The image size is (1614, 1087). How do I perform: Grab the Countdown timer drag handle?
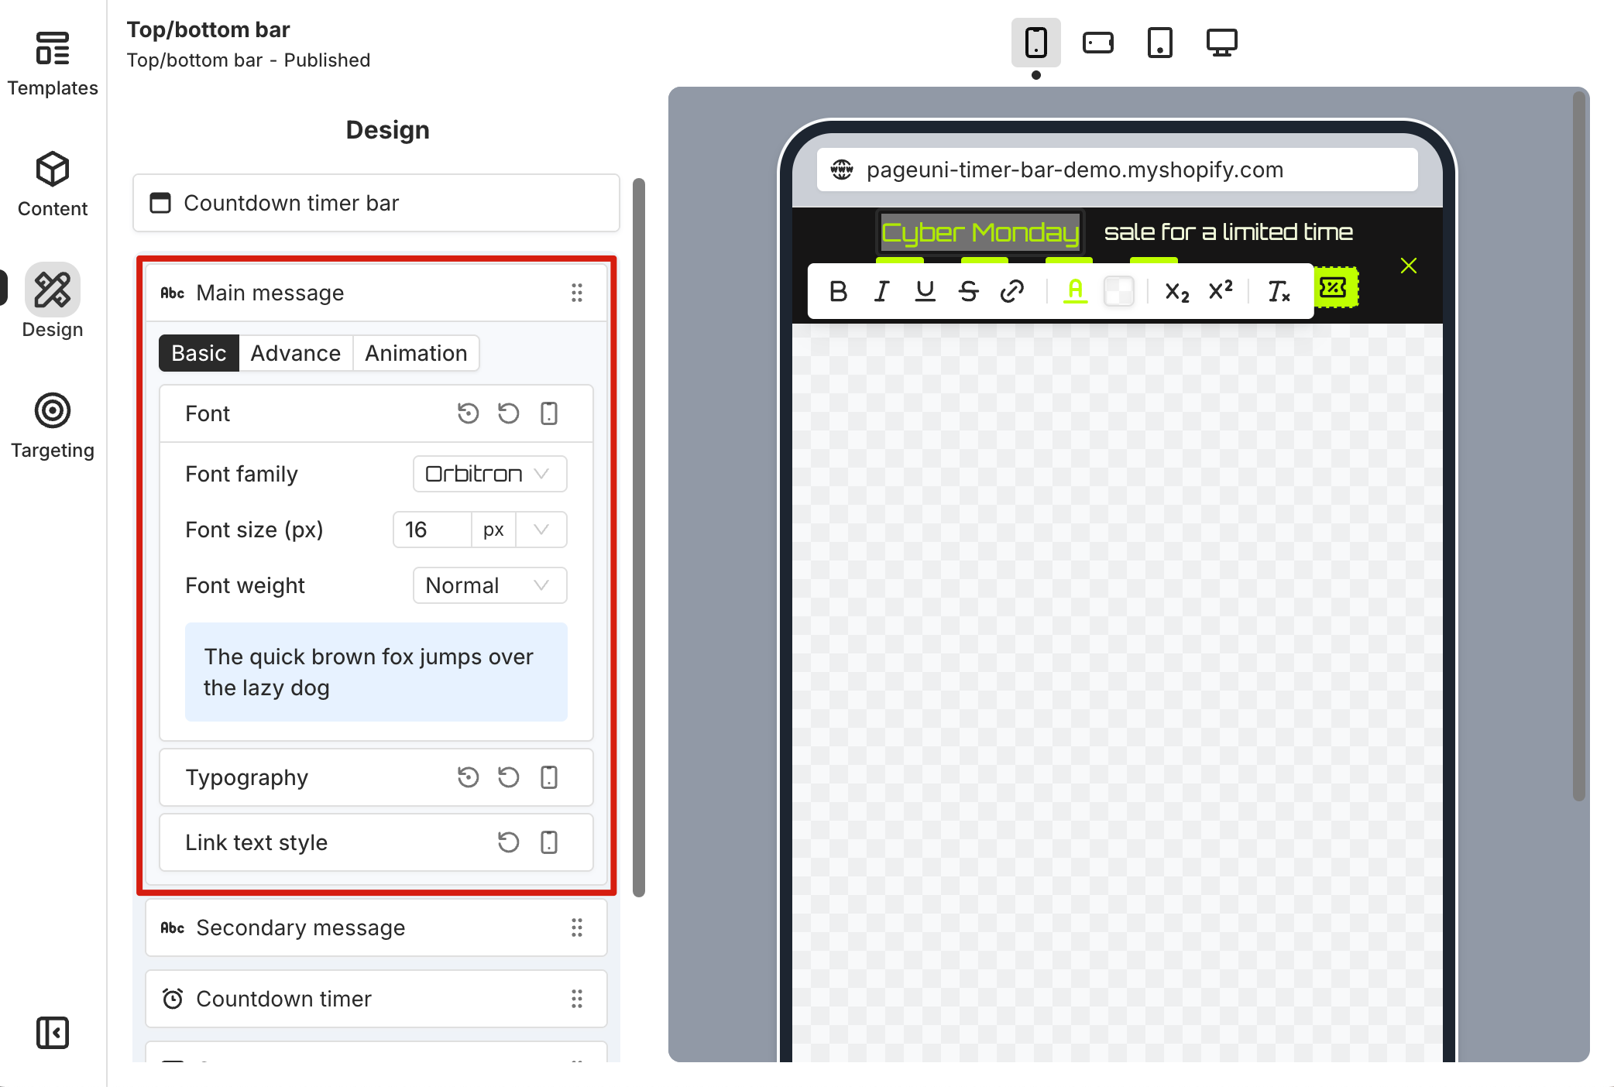577,999
